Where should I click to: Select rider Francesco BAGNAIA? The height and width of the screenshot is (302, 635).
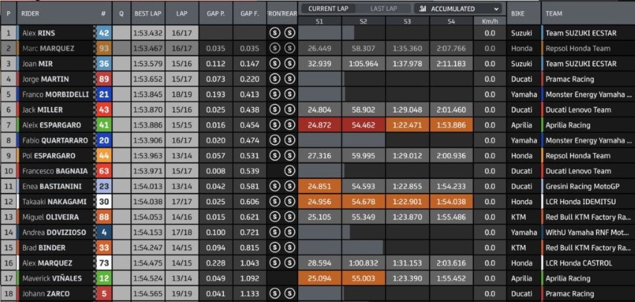click(x=55, y=171)
